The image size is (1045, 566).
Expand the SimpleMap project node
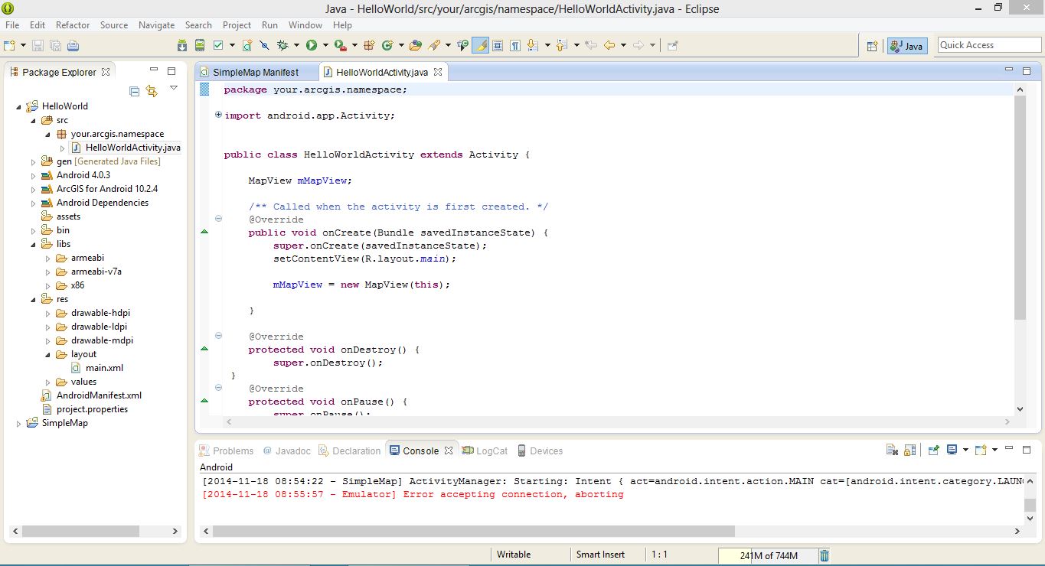coord(19,423)
